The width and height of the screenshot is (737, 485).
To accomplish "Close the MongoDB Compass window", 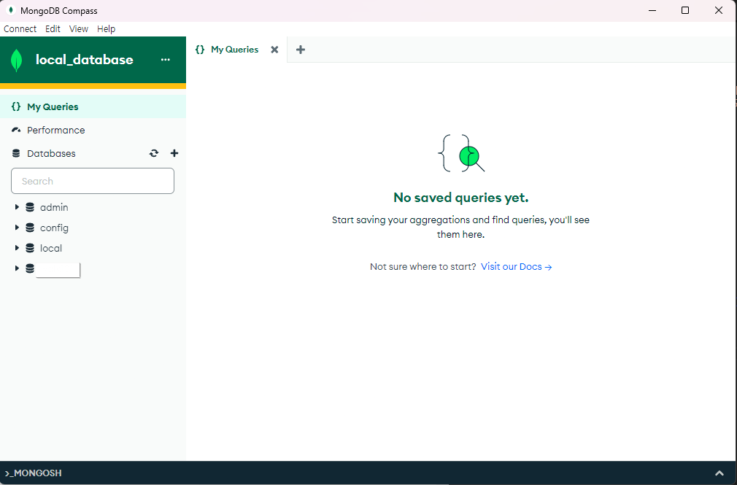I will coord(719,10).
